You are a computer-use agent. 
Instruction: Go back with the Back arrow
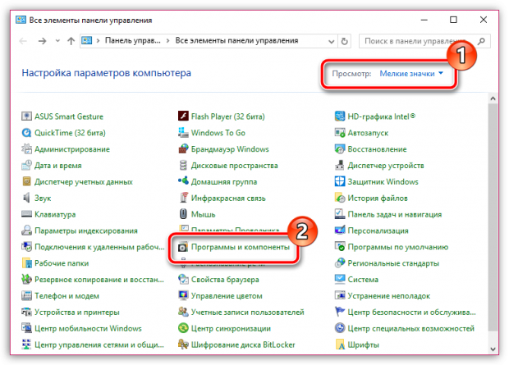pos(23,41)
